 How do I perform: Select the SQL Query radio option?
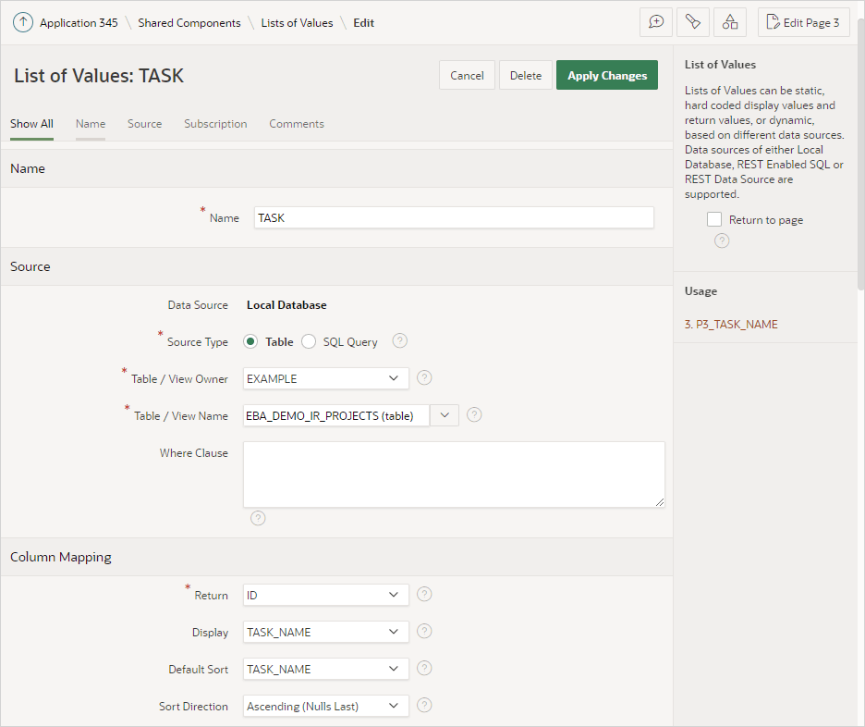(x=309, y=341)
